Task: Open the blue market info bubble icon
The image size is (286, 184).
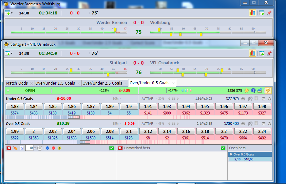Action: click(253, 91)
